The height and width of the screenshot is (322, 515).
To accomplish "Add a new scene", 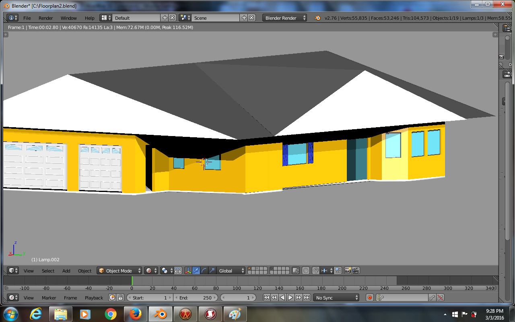I will pyautogui.click(x=244, y=18).
